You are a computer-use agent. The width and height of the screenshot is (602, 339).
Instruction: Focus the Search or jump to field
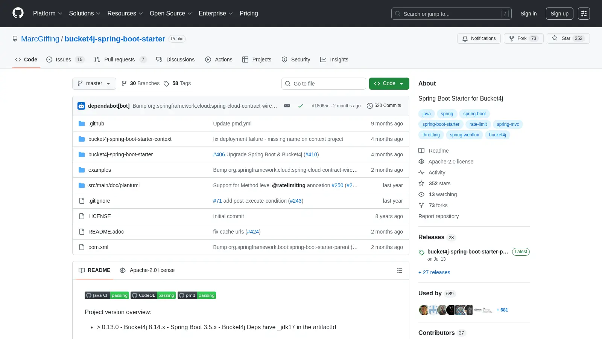[451, 14]
